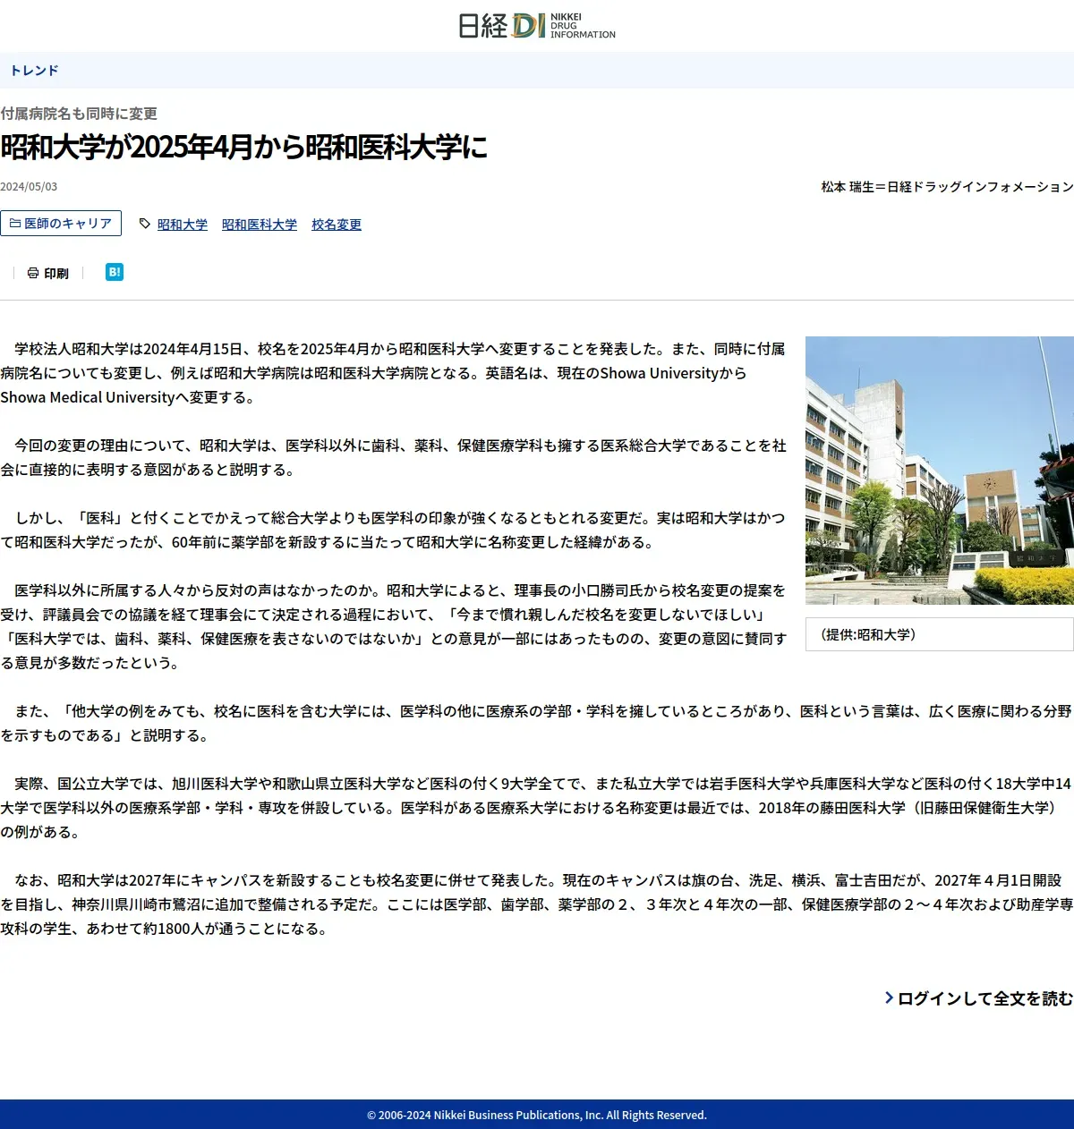Screen dimensions: 1074x1129
Task: Click the paragraph starting なお、昭和大学は2027年に
Action: tap(537, 904)
